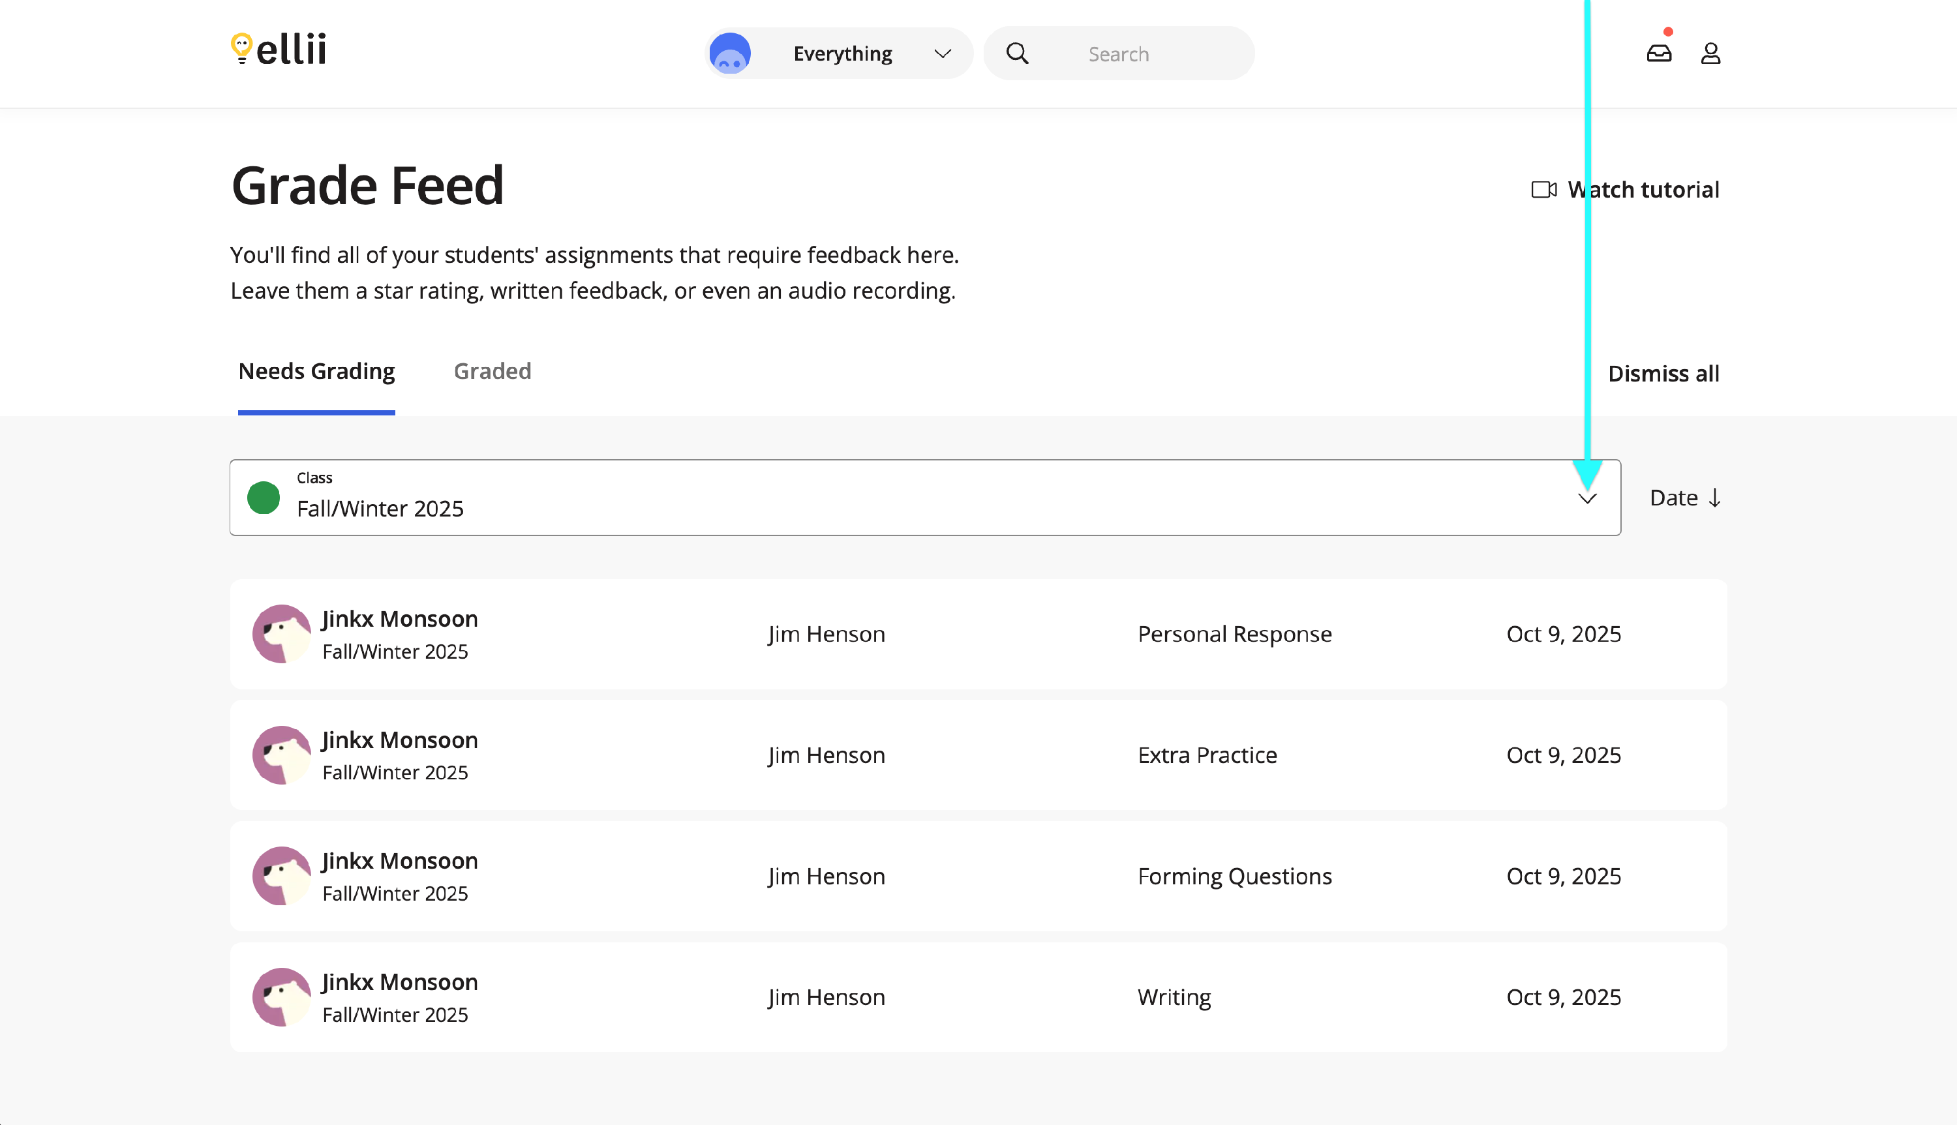Toggle the Date sort arrow
This screenshot has width=1957, height=1125.
pos(1714,498)
